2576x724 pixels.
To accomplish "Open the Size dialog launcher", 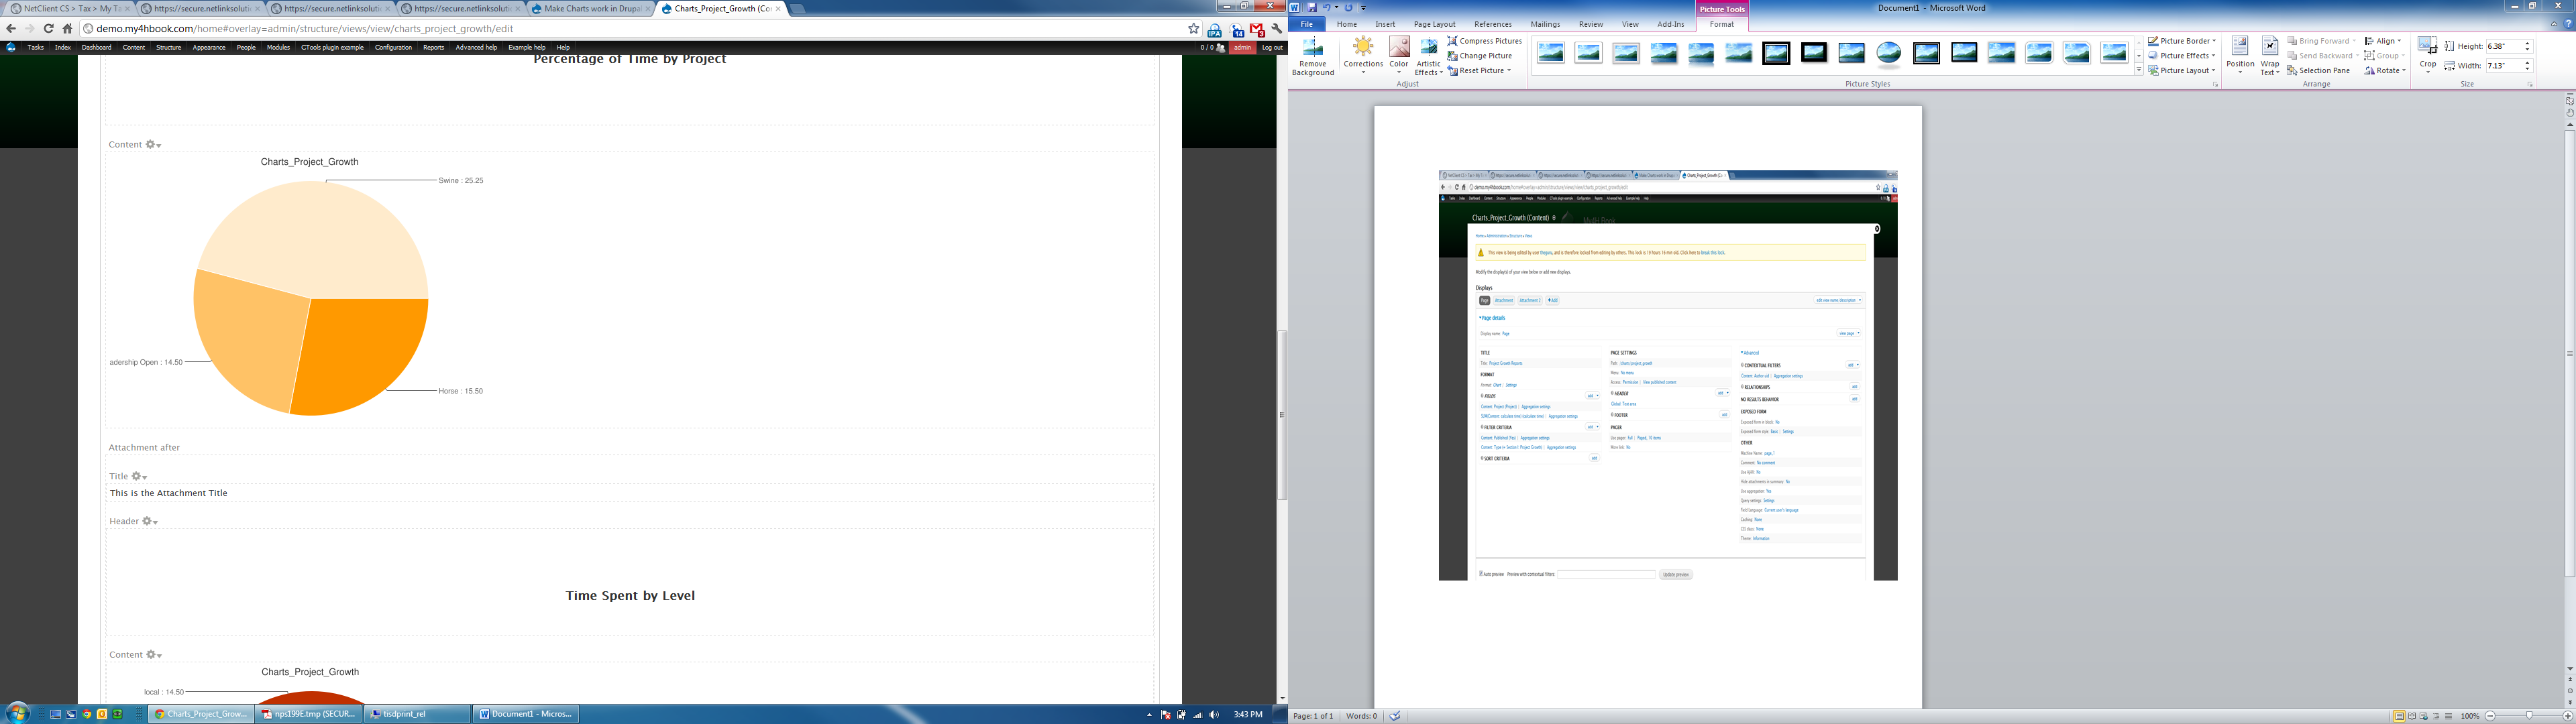I will click(2530, 85).
